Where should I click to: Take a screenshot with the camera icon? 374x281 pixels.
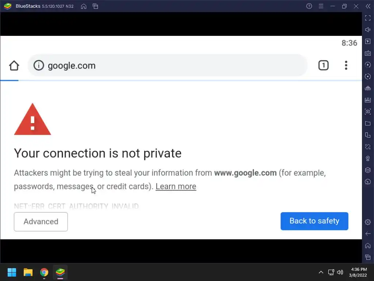click(x=368, y=112)
